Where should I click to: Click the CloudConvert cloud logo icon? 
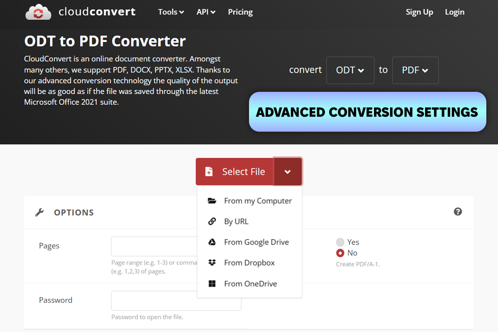point(38,12)
